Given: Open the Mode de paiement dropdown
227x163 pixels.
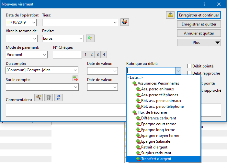Looking at the screenshot, I should [45, 55].
